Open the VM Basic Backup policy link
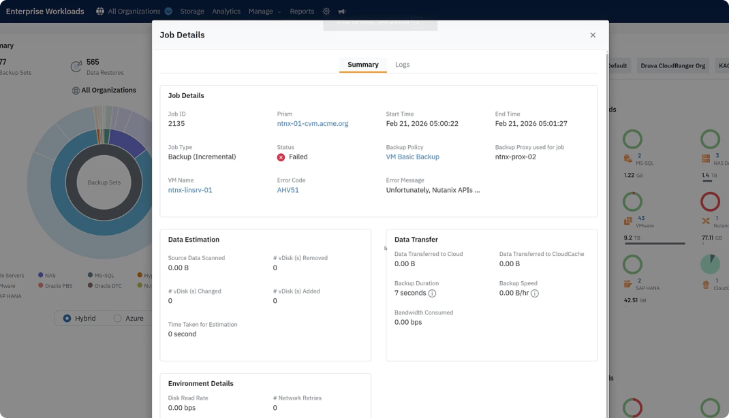 coord(412,157)
